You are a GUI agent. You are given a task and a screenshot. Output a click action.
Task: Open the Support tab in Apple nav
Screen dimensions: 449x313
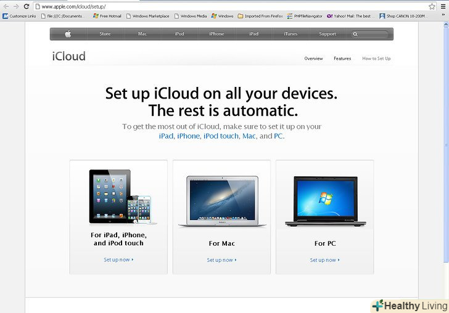pos(327,34)
